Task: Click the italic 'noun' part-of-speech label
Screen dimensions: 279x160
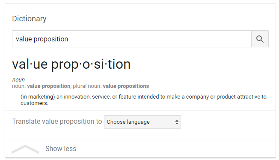Action: 18,80
